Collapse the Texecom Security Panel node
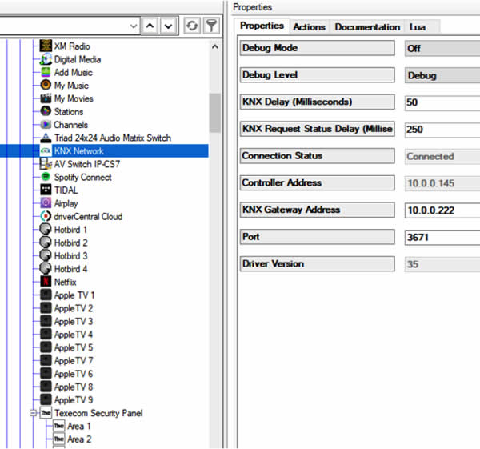Viewport: 480px width, 449px height. click(x=33, y=413)
